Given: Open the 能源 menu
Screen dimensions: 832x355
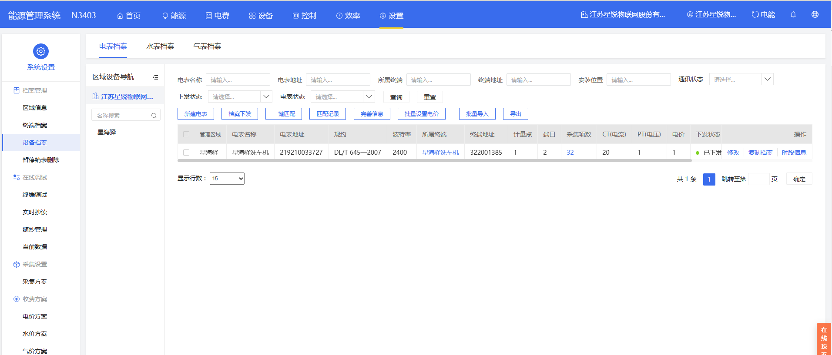Looking at the screenshot, I should coord(174,16).
